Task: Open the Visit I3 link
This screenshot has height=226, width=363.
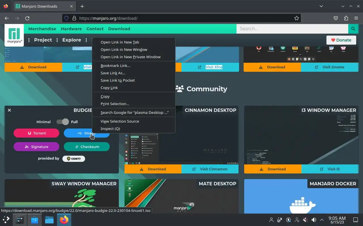Action: 330,169
